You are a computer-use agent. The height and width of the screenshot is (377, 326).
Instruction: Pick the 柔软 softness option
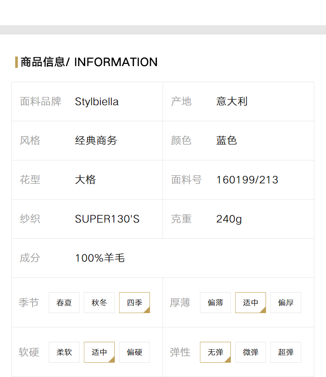coord(64,352)
